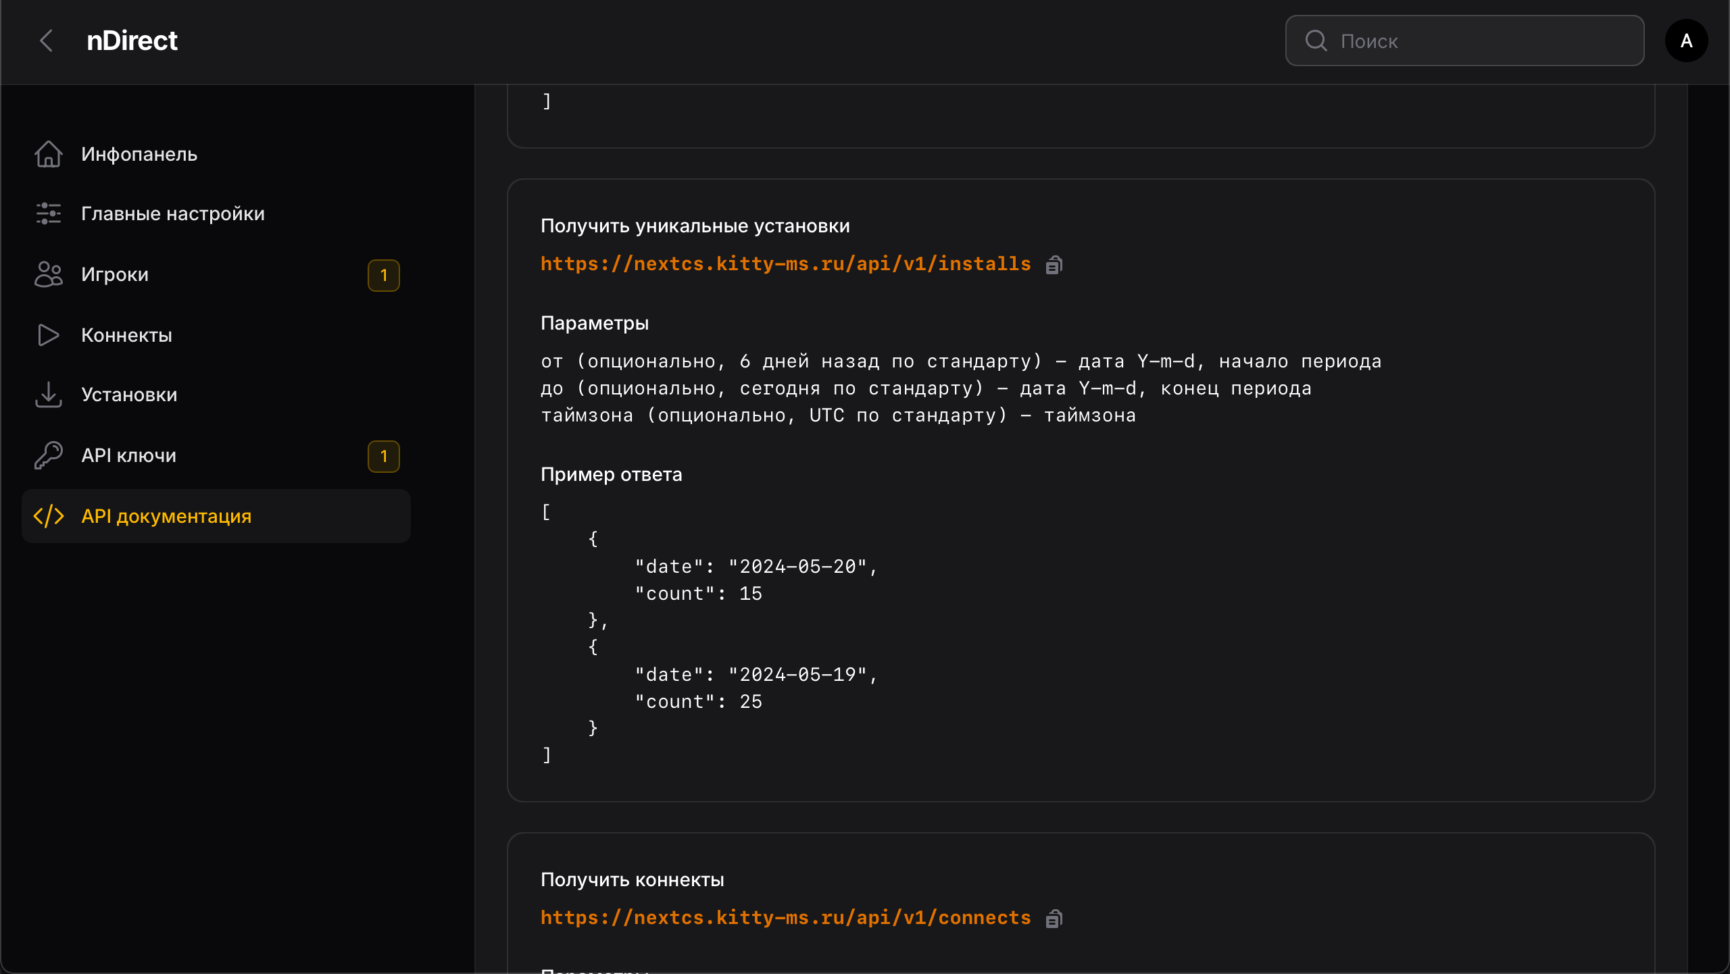Viewport: 1730px width, 974px height.
Task: Open the Игроки menu item
Action: (x=115, y=274)
